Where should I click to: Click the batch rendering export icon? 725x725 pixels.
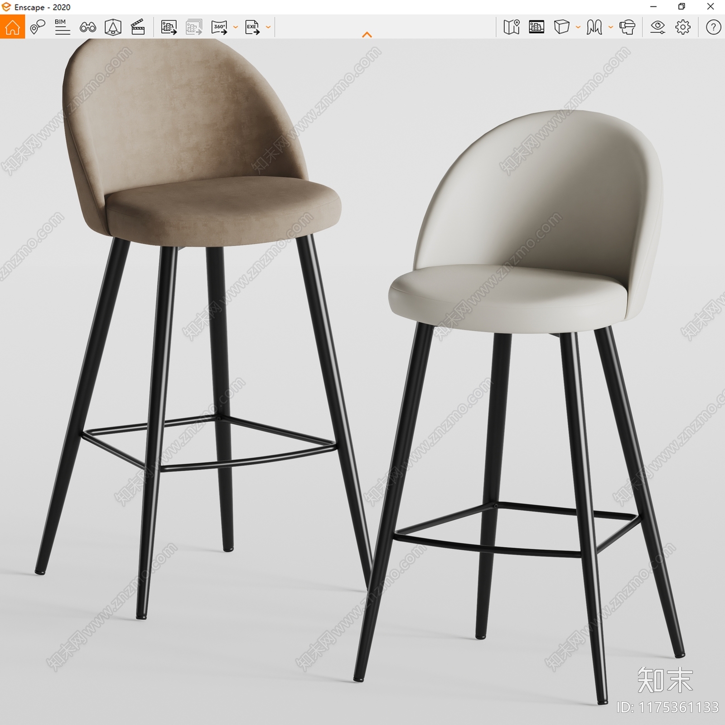coord(194,27)
